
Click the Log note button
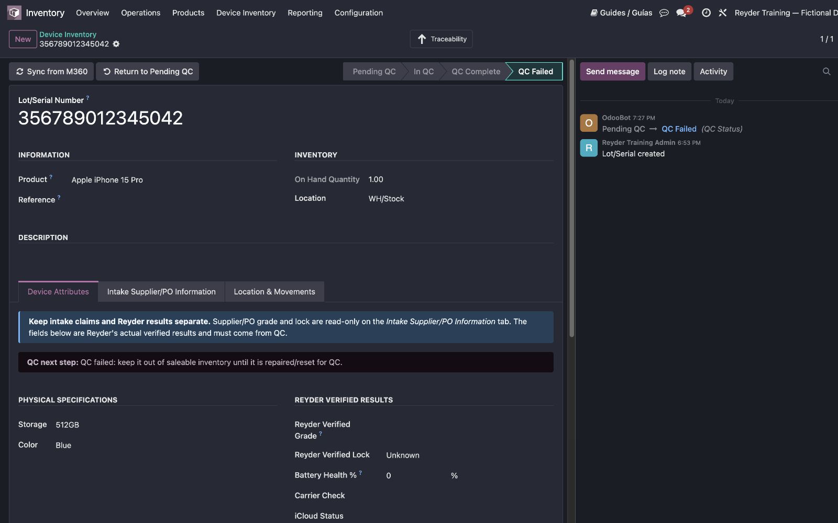tap(669, 72)
